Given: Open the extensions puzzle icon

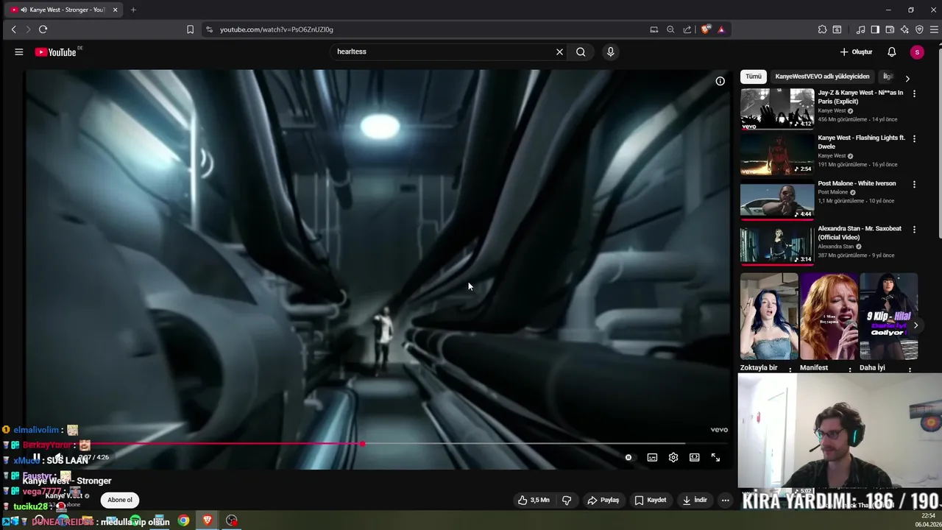Looking at the screenshot, I should pos(822,29).
